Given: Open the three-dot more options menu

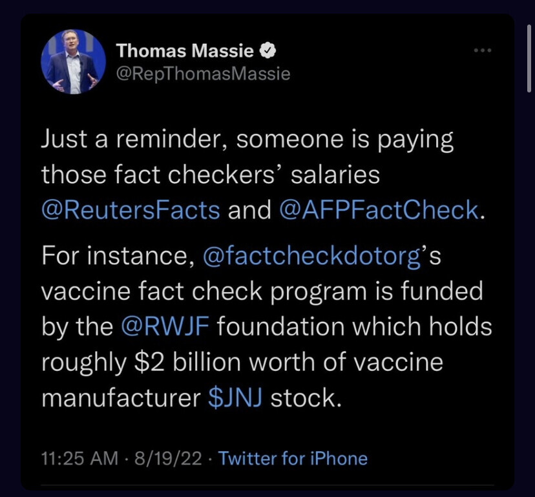Looking at the screenshot, I should 482,51.
